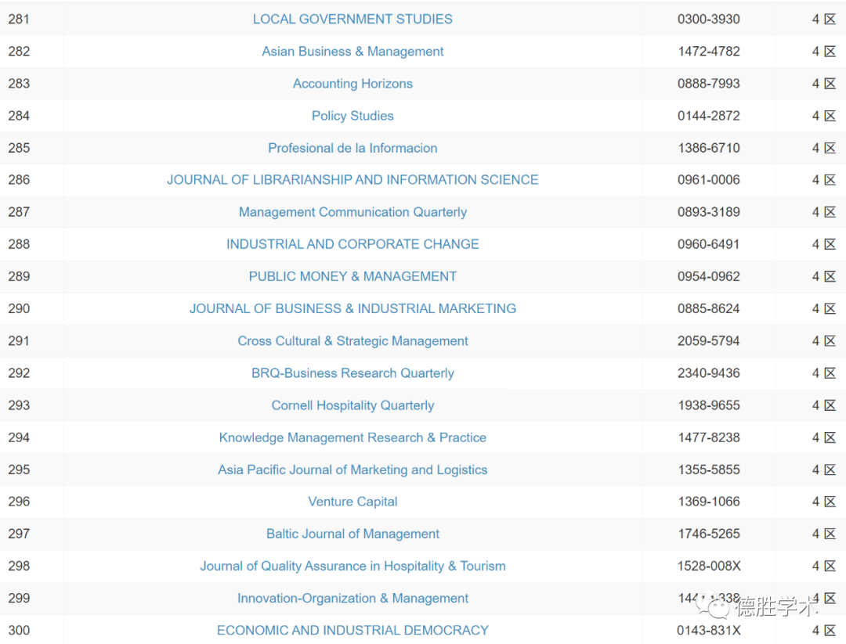Select ISSN 0961-0006 cell

[708, 179]
